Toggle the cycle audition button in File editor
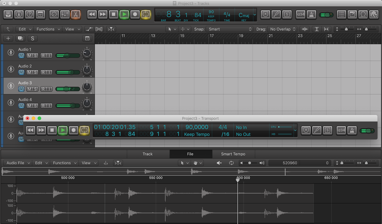This screenshot has height=224, width=382. 231,163
